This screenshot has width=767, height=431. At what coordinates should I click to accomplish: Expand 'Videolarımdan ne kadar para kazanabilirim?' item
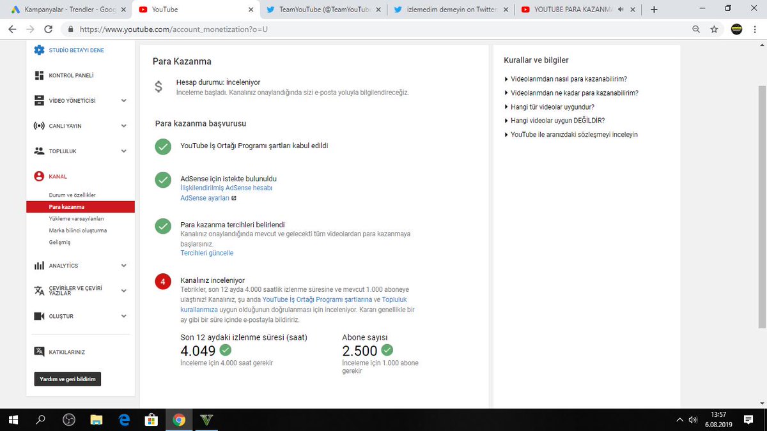click(571, 93)
